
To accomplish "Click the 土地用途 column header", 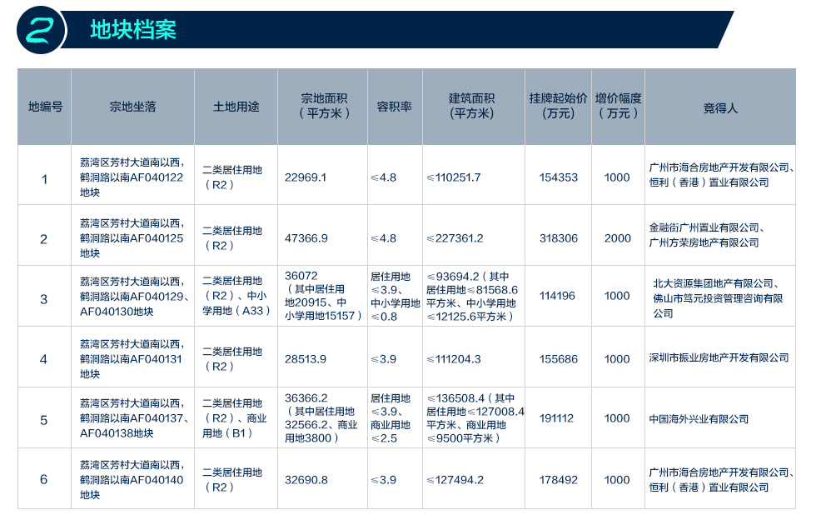I will point(236,107).
